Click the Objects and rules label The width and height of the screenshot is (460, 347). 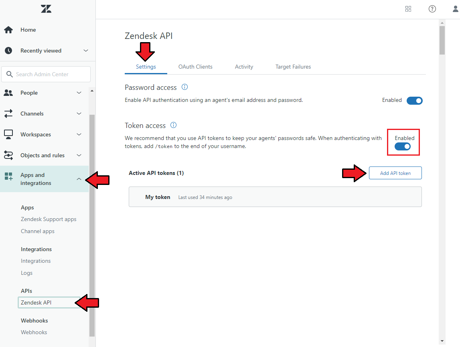click(43, 155)
